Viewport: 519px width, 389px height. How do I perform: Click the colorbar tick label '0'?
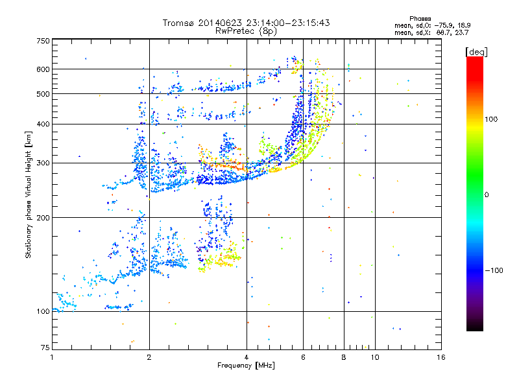[487, 195]
